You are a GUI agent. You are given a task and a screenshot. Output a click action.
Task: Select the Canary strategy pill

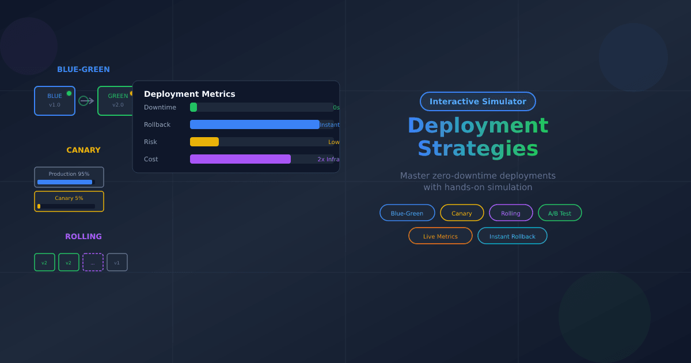click(462, 213)
